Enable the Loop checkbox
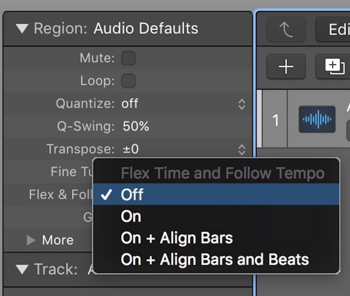This screenshot has height=296, width=350. pyautogui.click(x=128, y=81)
